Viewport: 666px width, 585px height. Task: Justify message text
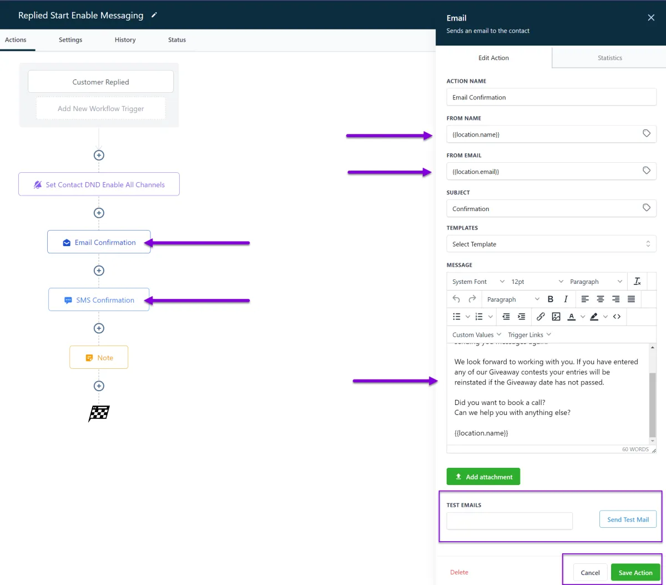[x=631, y=299]
